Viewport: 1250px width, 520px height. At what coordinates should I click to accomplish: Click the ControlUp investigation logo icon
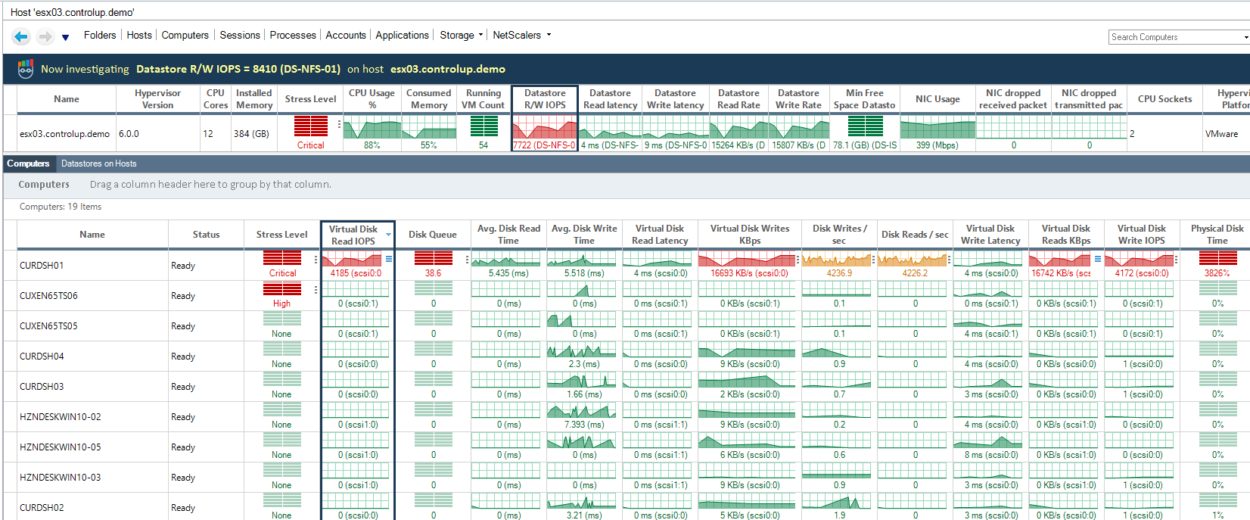(26, 69)
